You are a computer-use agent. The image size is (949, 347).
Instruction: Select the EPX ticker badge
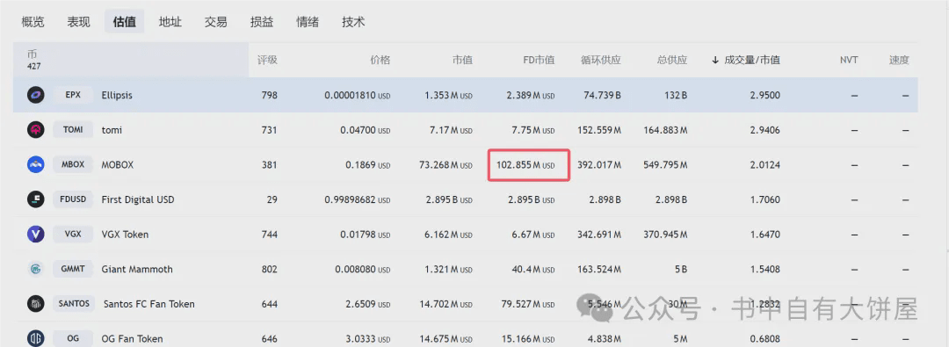73,95
